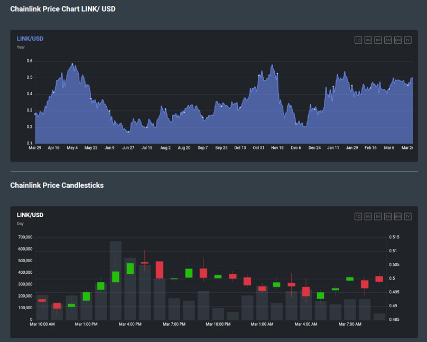Click the 'Aug 20' x-axis label
Image resolution: width=427 pixels, height=342 pixels.
click(x=184, y=148)
